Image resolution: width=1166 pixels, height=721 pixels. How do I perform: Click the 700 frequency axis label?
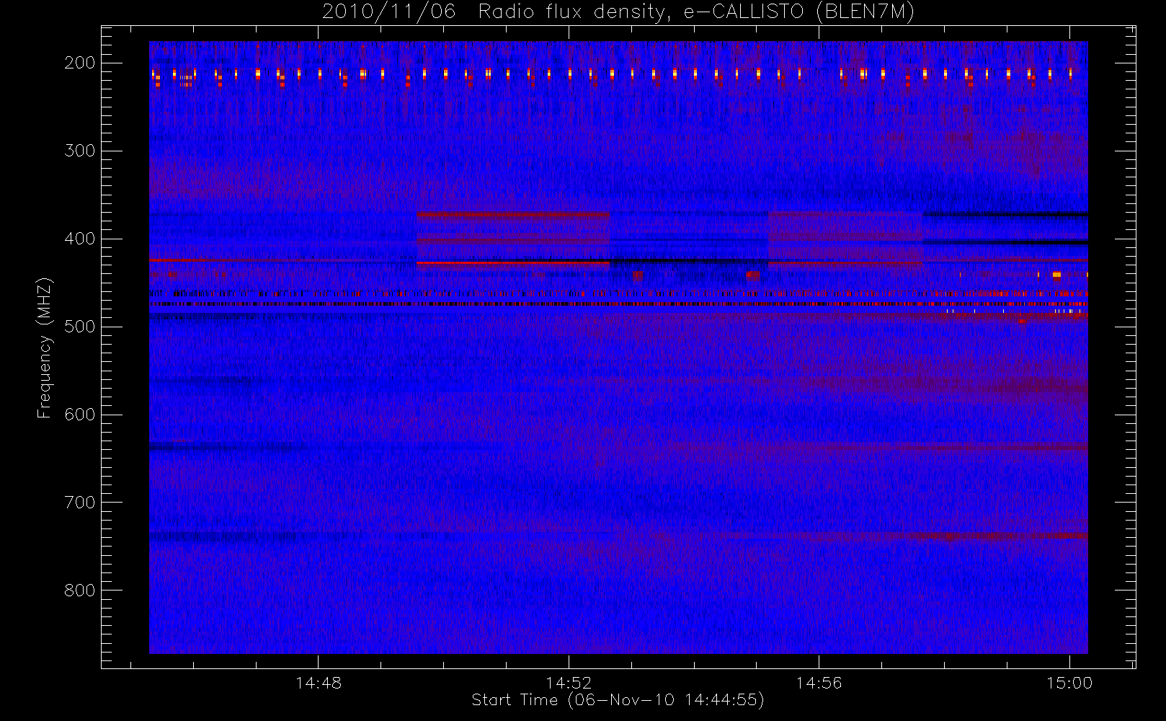79,503
